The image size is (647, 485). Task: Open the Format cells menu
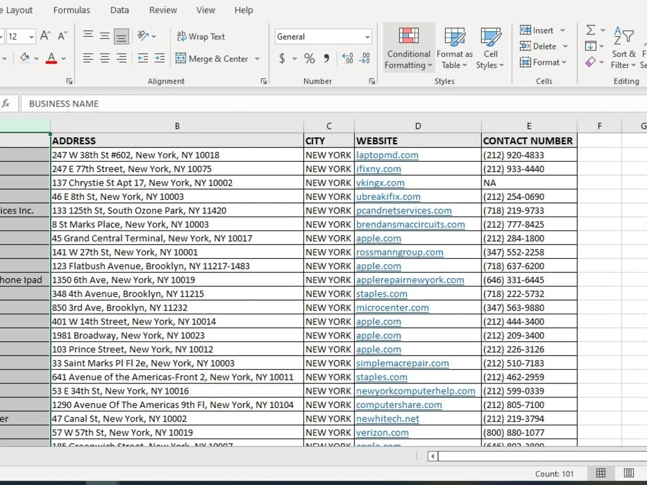click(543, 62)
